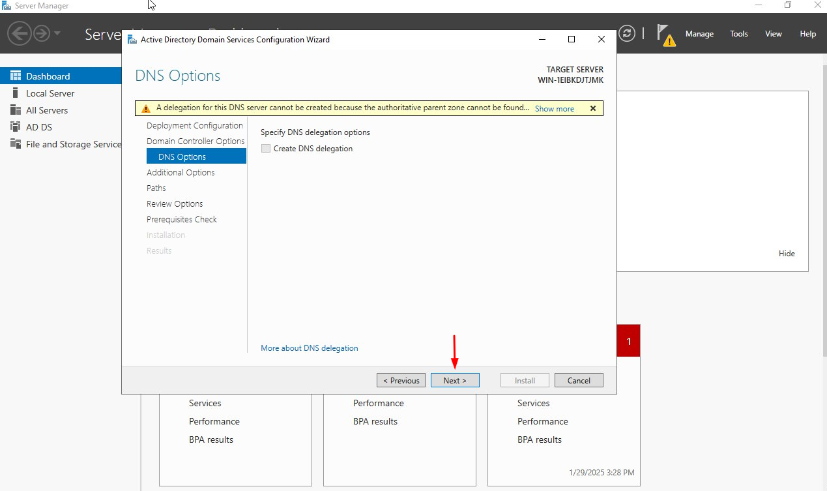Click the AD DS role icon
Screen dimensions: 827x491
(16, 127)
